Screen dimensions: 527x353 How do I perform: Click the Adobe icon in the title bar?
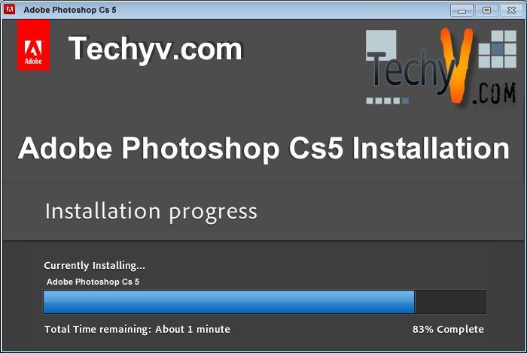(x=9, y=9)
